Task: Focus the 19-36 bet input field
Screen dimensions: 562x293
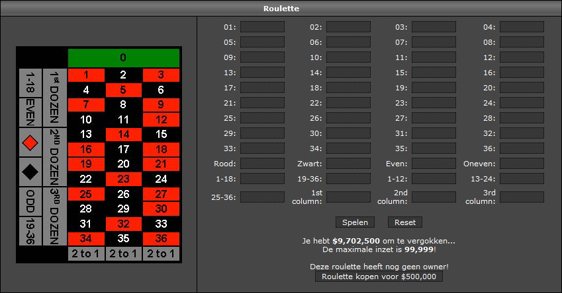Action: [348, 179]
